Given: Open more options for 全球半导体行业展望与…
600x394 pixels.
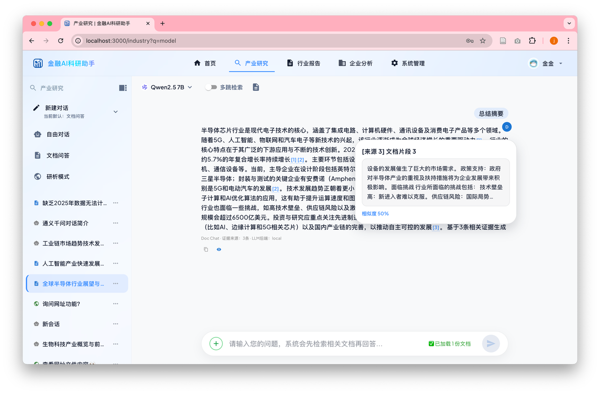Looking at the screenshot, I should coord(116,284).
